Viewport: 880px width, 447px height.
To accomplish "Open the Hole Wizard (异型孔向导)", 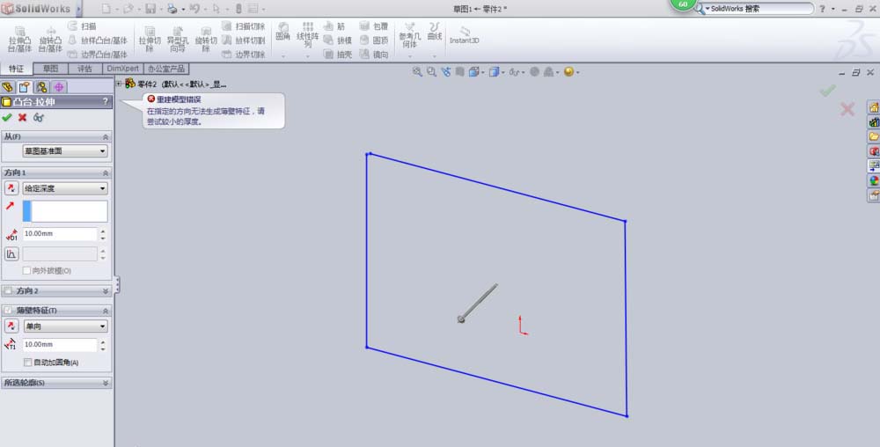I will (x=178, y=40).
